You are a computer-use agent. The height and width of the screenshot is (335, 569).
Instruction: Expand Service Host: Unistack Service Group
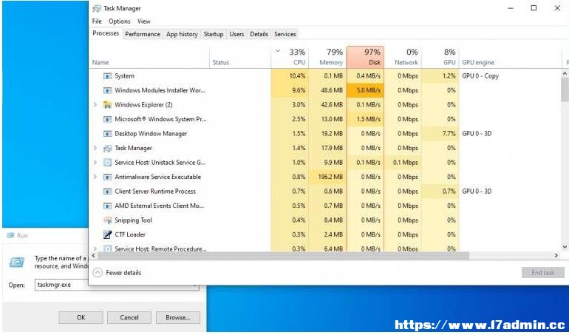[95, 163]
